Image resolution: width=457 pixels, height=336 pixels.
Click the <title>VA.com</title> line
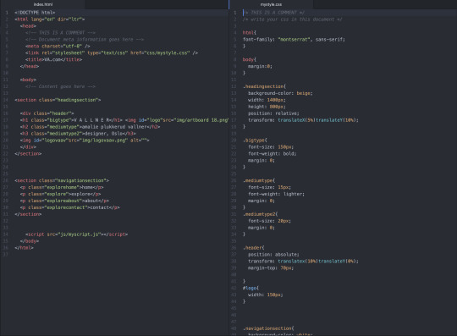(x=53, y=59)
